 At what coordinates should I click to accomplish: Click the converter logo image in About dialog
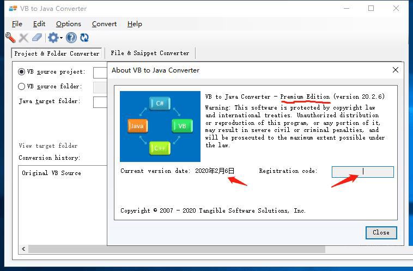click(x=160, y=127)
